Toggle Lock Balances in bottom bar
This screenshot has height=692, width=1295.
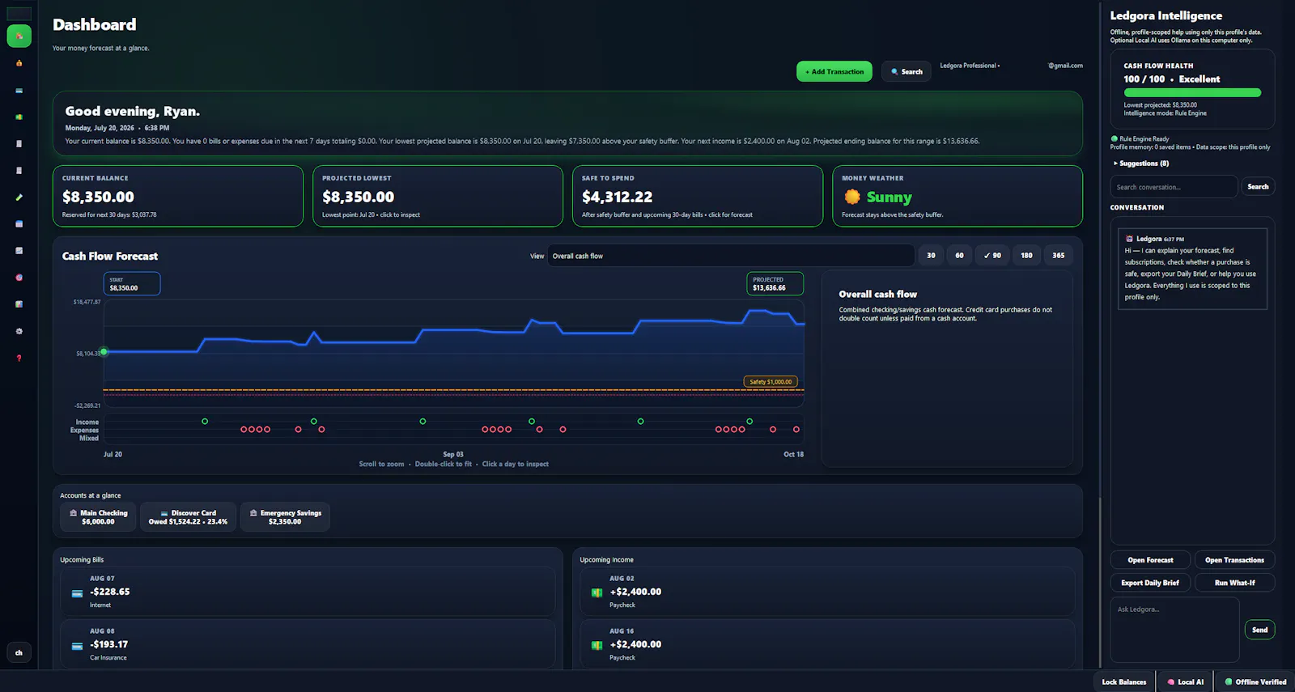point(1124,681)
